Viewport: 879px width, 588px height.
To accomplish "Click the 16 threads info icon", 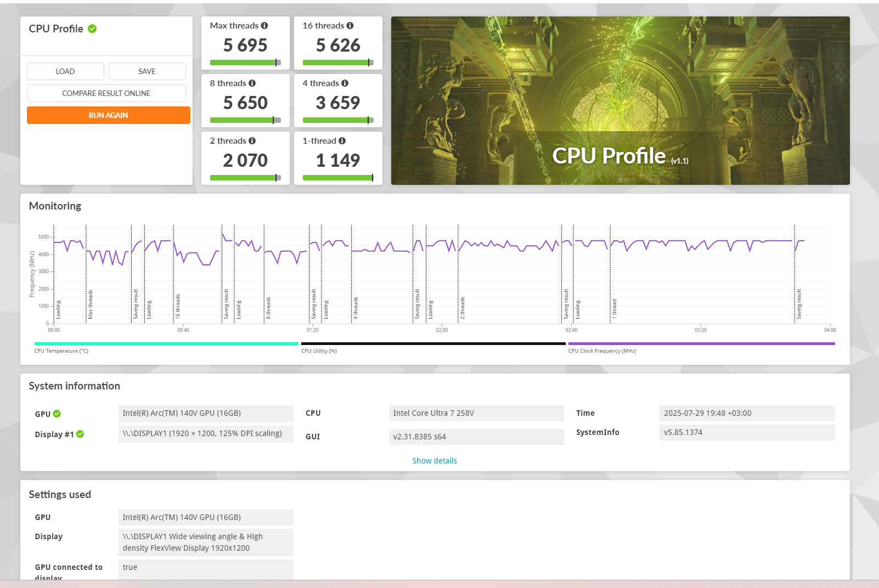I will (350, 26).
